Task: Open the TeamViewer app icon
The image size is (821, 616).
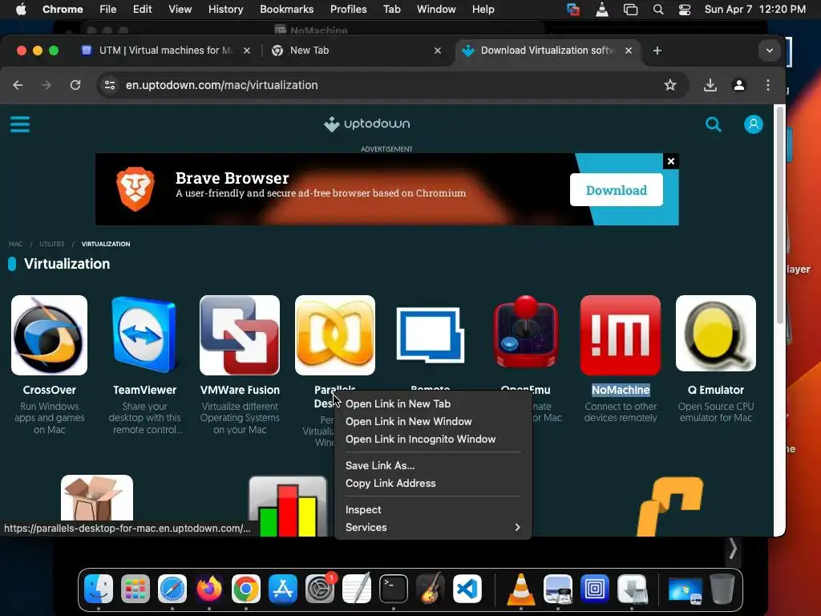Action: click(144, 335)
